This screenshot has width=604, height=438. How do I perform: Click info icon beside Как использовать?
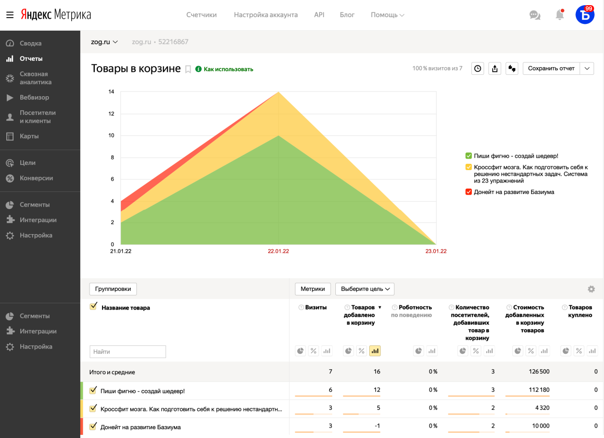(x=198, y=69)
